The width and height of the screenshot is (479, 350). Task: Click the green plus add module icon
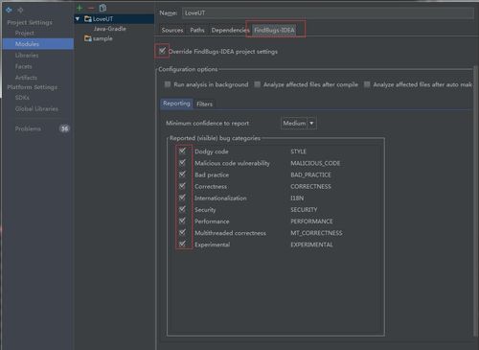pyautogui.click(x=80, y=8)
